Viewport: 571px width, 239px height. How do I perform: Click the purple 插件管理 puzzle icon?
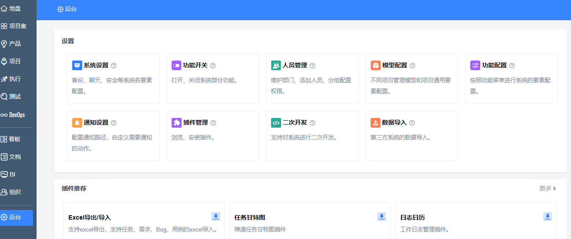tap(176, 122)
